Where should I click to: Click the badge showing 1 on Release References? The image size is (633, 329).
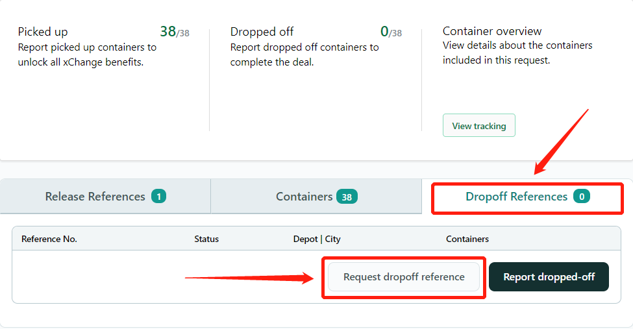pyautogui.click(x=158, y=197)
